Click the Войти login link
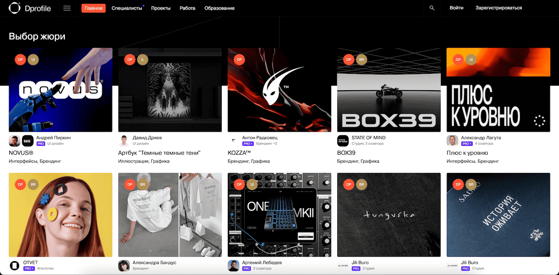This screenshot has width=559, height=275. pos(457,8)
